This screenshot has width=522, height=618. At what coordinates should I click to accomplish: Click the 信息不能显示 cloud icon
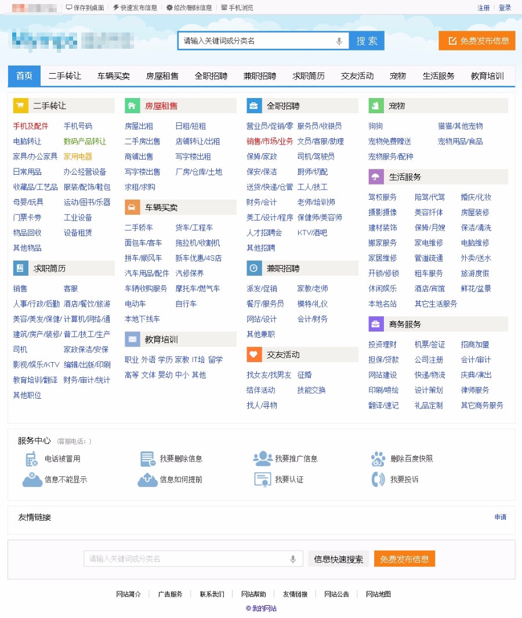[x=32, y=479]
